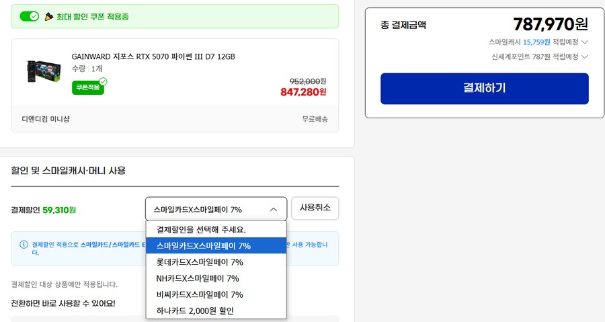Select 결제할인을 선택해 주세요. option

click(x=216, y=229)
